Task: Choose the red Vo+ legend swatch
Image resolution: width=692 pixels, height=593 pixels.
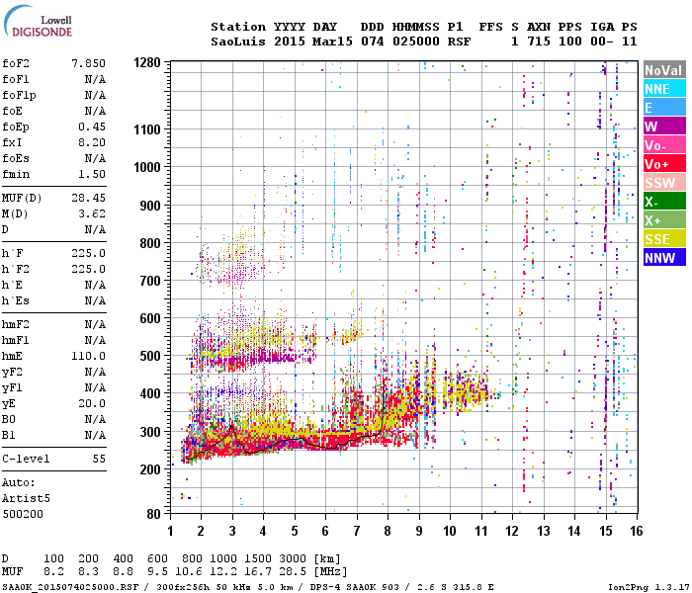Action: point(663,164)
